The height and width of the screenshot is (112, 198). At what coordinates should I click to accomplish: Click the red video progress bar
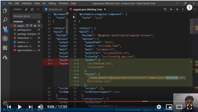pyautogui.click(x=73, y=101)
